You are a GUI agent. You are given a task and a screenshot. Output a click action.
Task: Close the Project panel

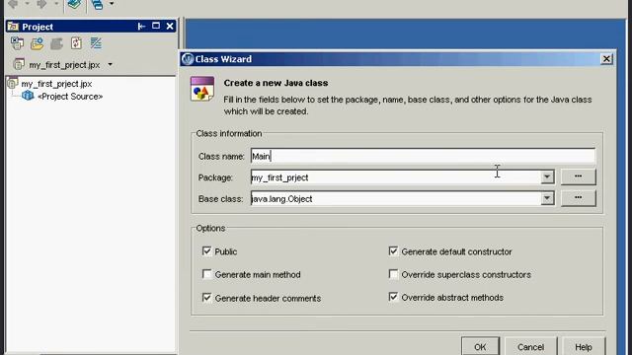[170, 27]
